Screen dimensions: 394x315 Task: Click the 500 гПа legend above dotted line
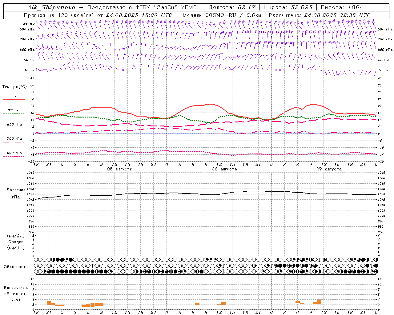pyautogui.click(x=14, y=153)
